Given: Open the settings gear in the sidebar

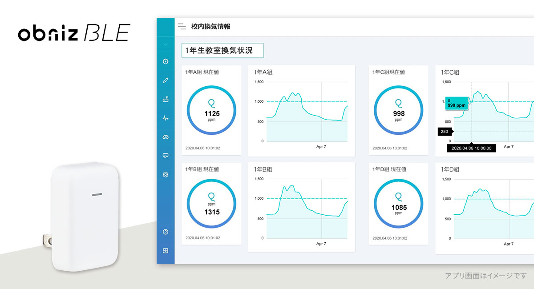Looking at the screenshot, I should tap(166, 175).
